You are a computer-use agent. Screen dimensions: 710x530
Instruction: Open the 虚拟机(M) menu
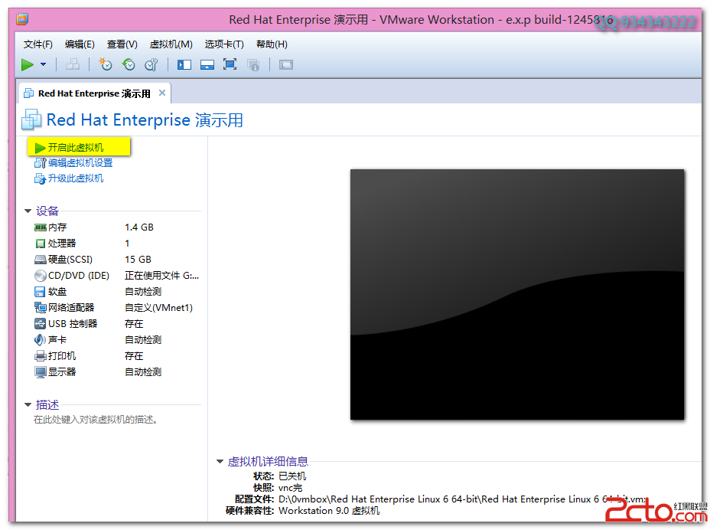(x=171, y=44)
